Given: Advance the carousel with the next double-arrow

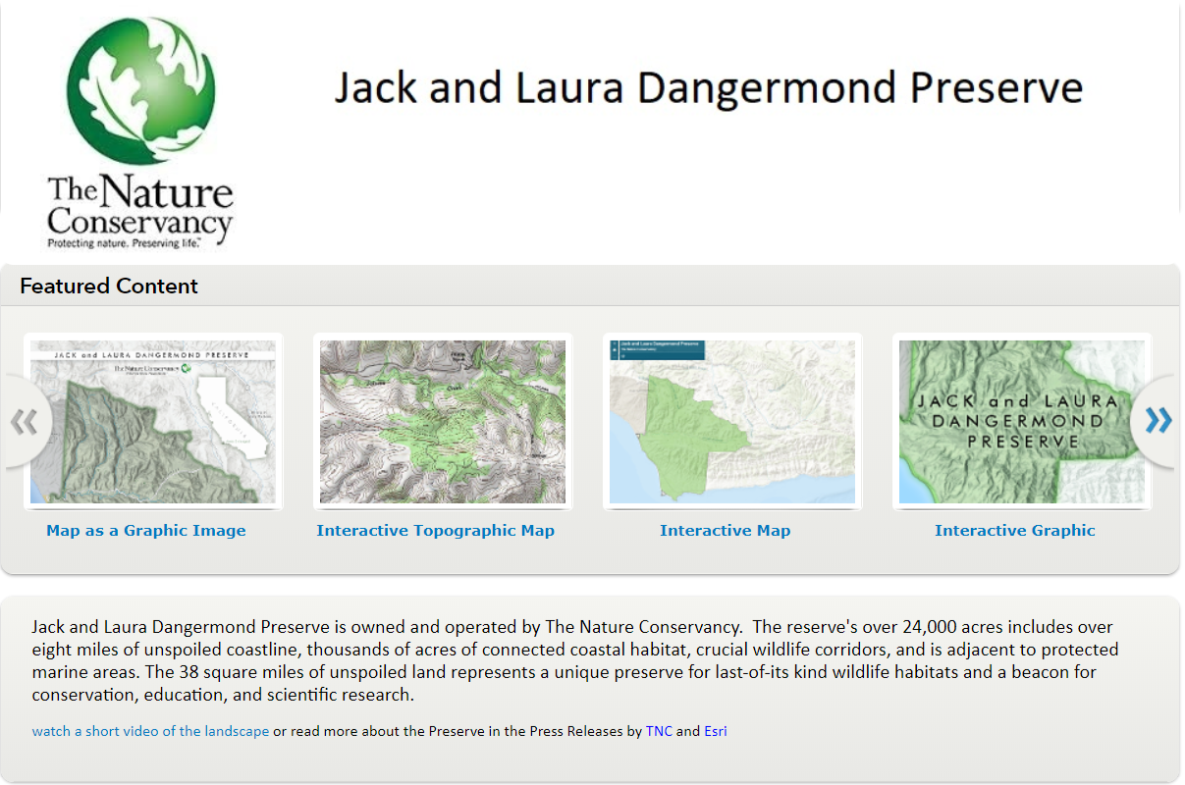Looking at the screenshot, I should 1158,421.
